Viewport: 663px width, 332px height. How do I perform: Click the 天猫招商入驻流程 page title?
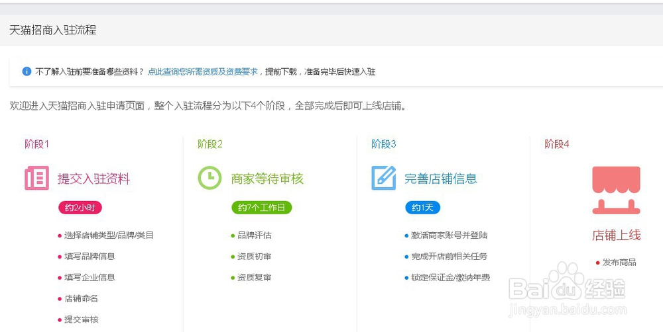click(53, 30)
